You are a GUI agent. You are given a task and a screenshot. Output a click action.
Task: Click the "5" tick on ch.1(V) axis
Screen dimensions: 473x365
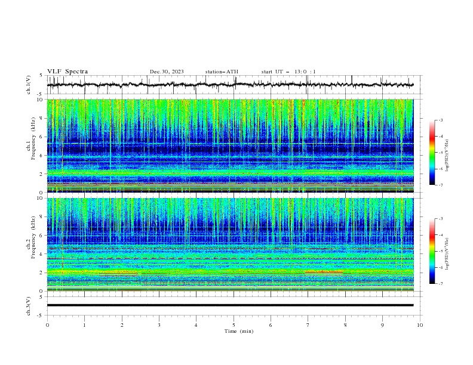click(42, 75)
